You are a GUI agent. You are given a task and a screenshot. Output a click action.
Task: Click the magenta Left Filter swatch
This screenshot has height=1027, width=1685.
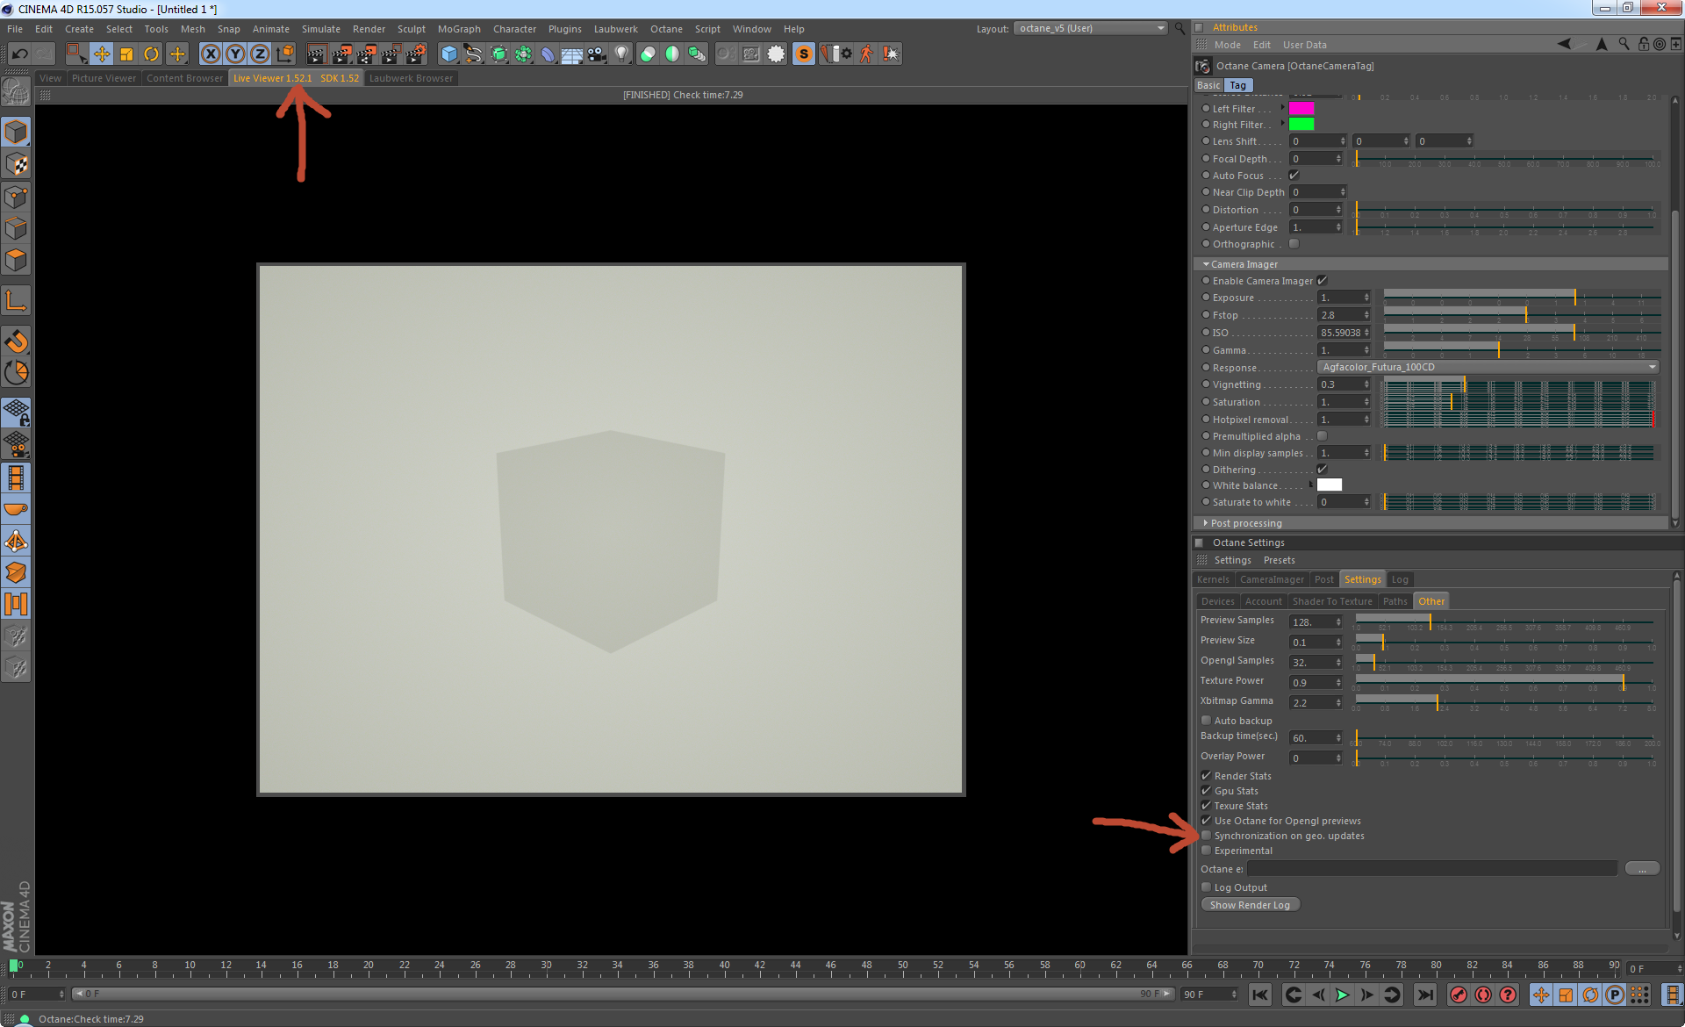[1301, 108]
